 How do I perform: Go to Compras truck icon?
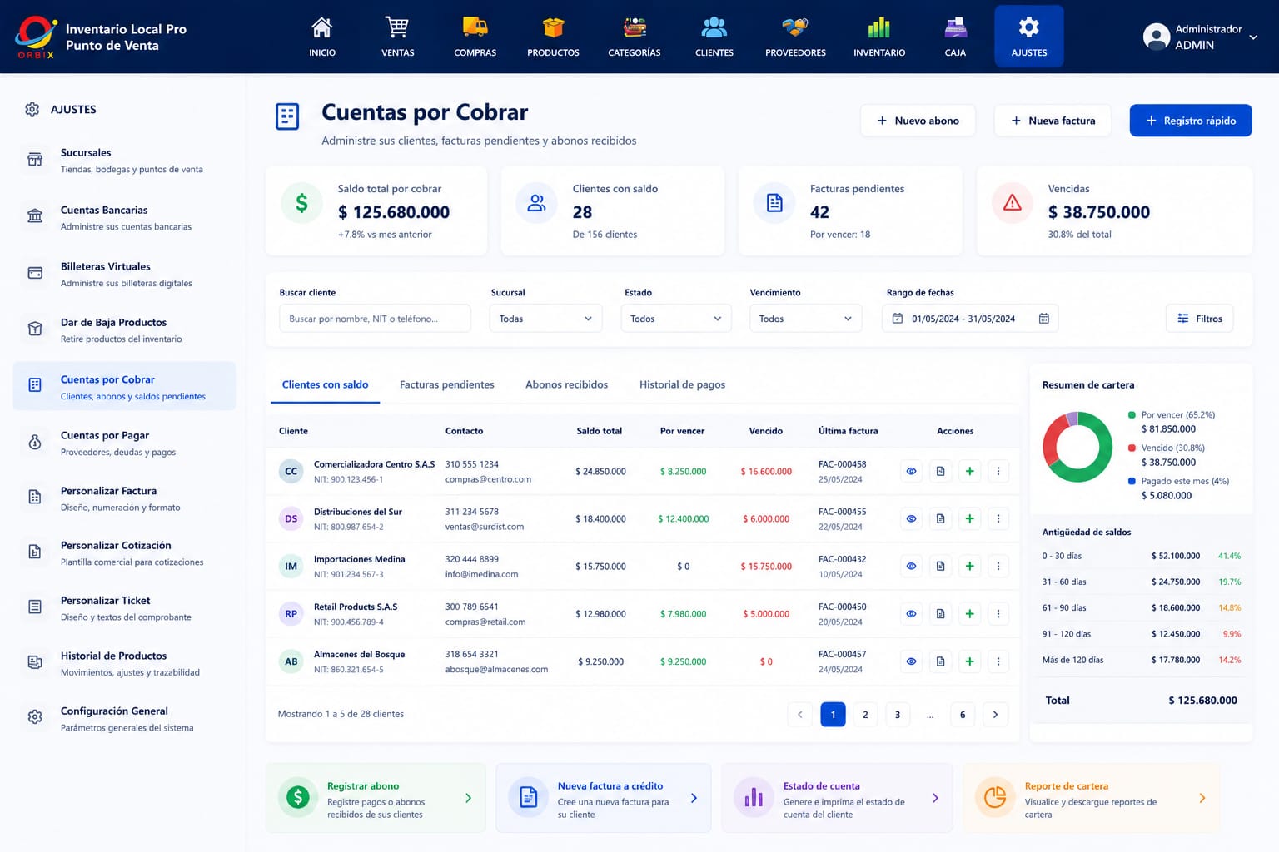point(475,27)
